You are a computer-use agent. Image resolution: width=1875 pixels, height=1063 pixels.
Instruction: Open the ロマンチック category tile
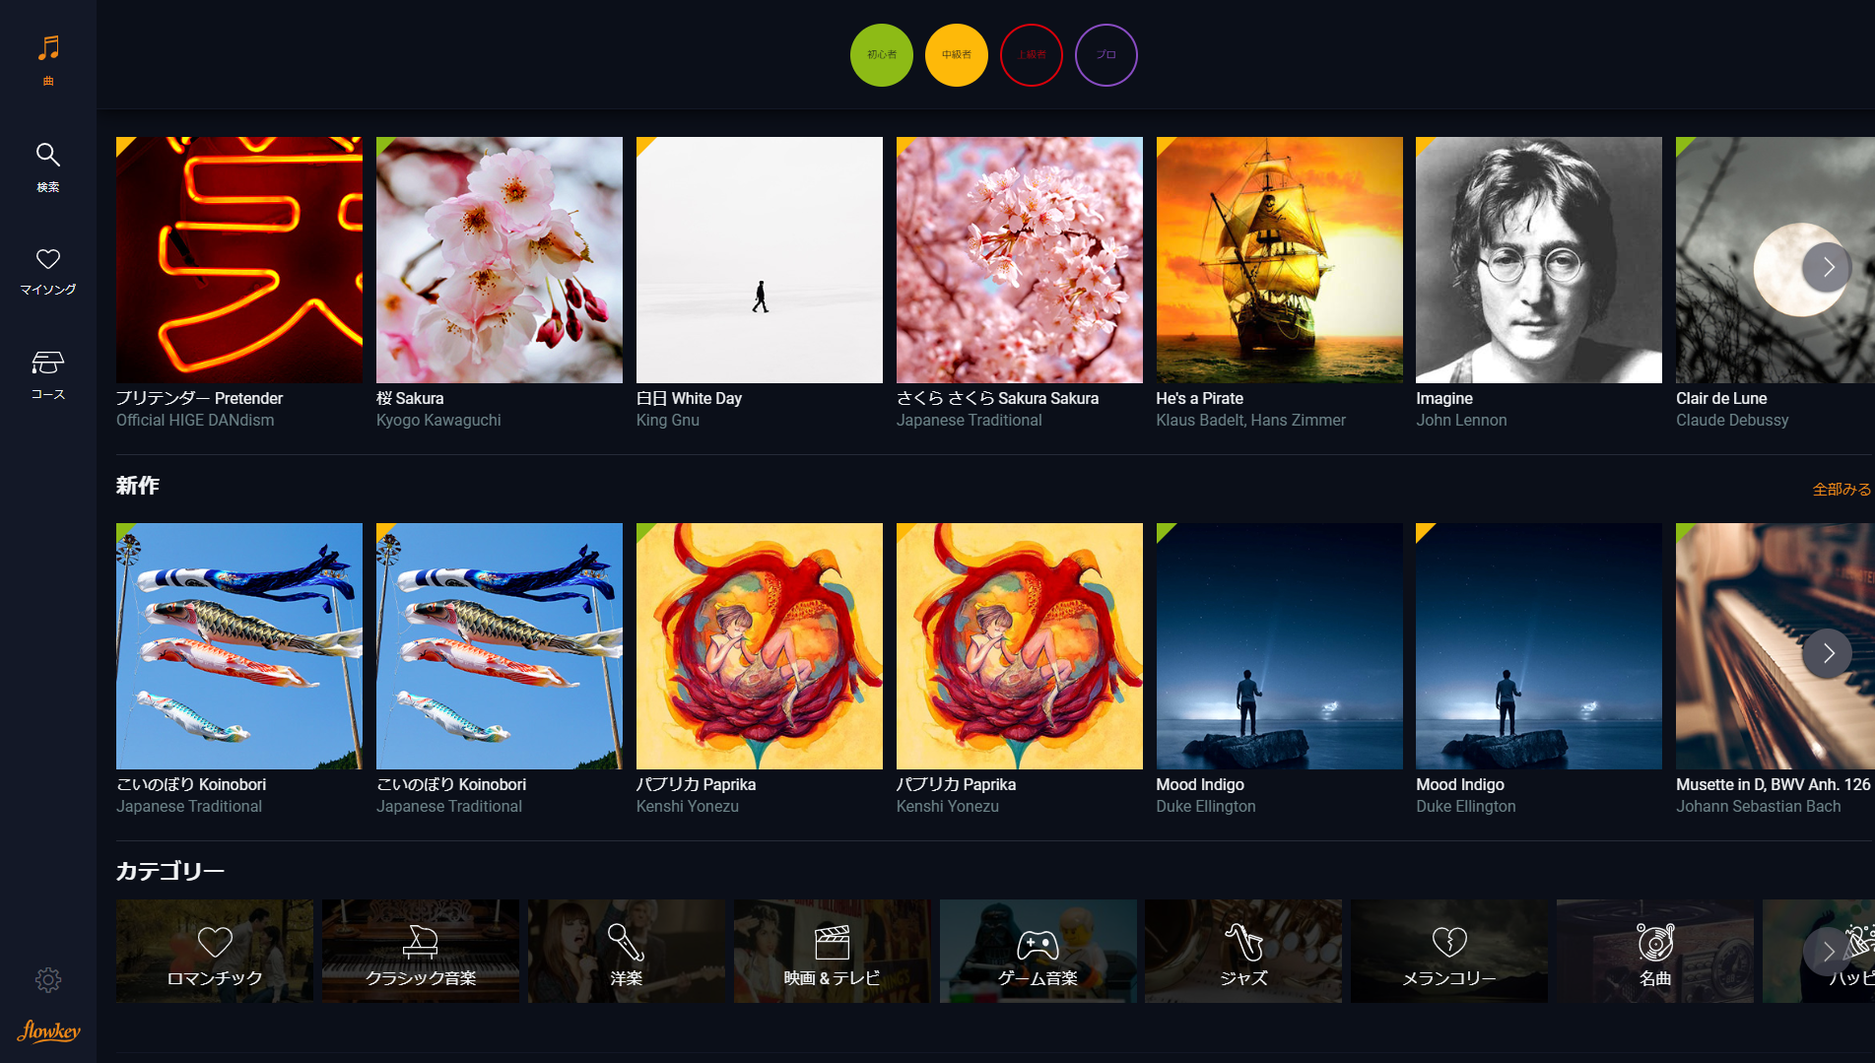coord(215,951)
